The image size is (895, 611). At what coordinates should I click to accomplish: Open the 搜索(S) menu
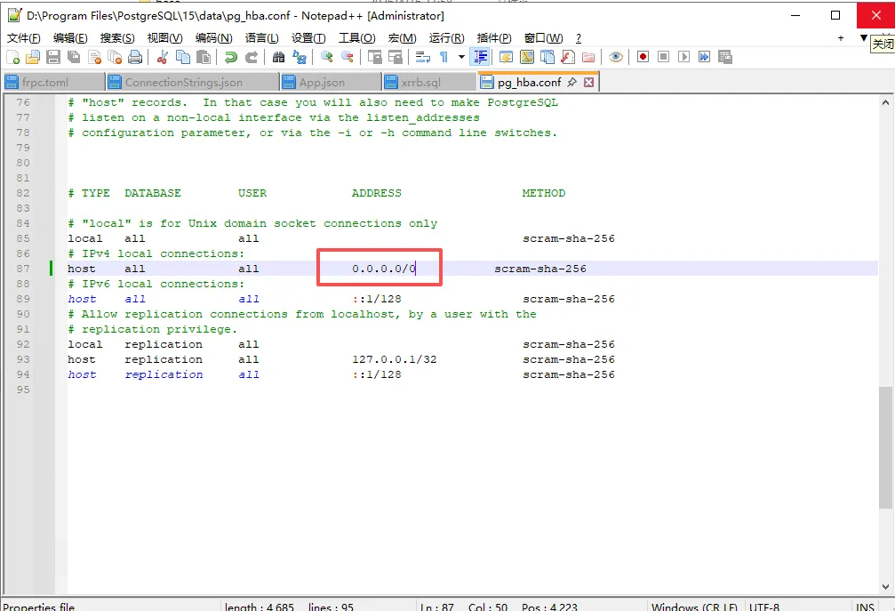click(x=117, y=37)
